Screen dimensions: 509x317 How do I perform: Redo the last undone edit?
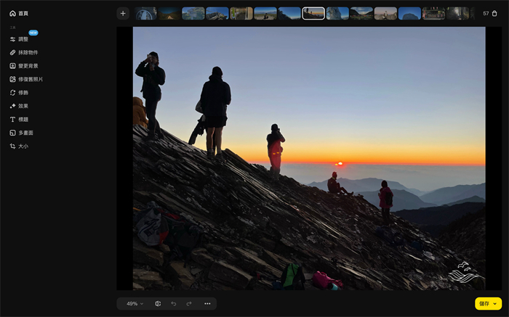tap(189, 303)
